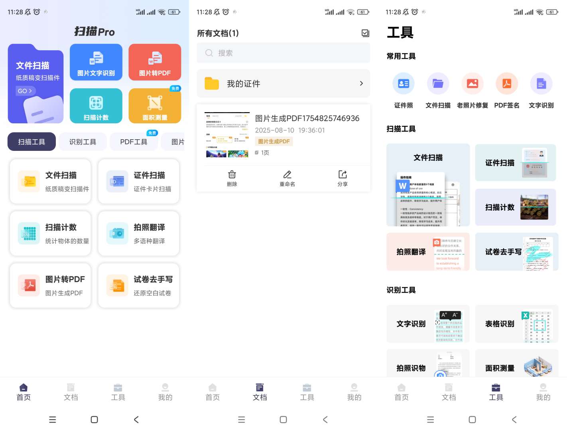567x431 pixels.
Task: Open 证件照 under 常用工具
Action: click(x=404, y=91)
